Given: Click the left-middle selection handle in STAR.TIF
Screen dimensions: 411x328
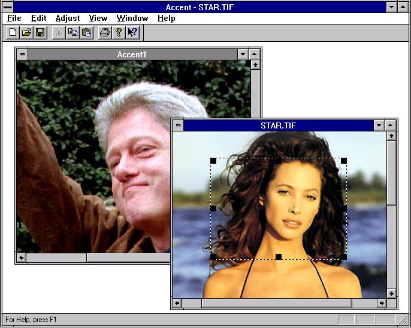Looking at the screenshot, I should 213,209.
